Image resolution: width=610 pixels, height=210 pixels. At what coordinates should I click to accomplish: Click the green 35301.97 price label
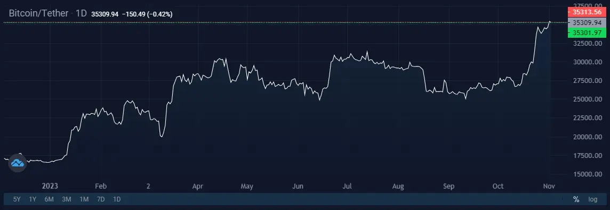coord(588,33)
